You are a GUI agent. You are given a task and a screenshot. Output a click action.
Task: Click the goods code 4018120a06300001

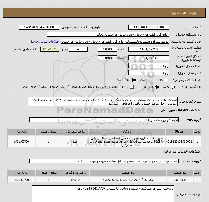coord(179,142)
